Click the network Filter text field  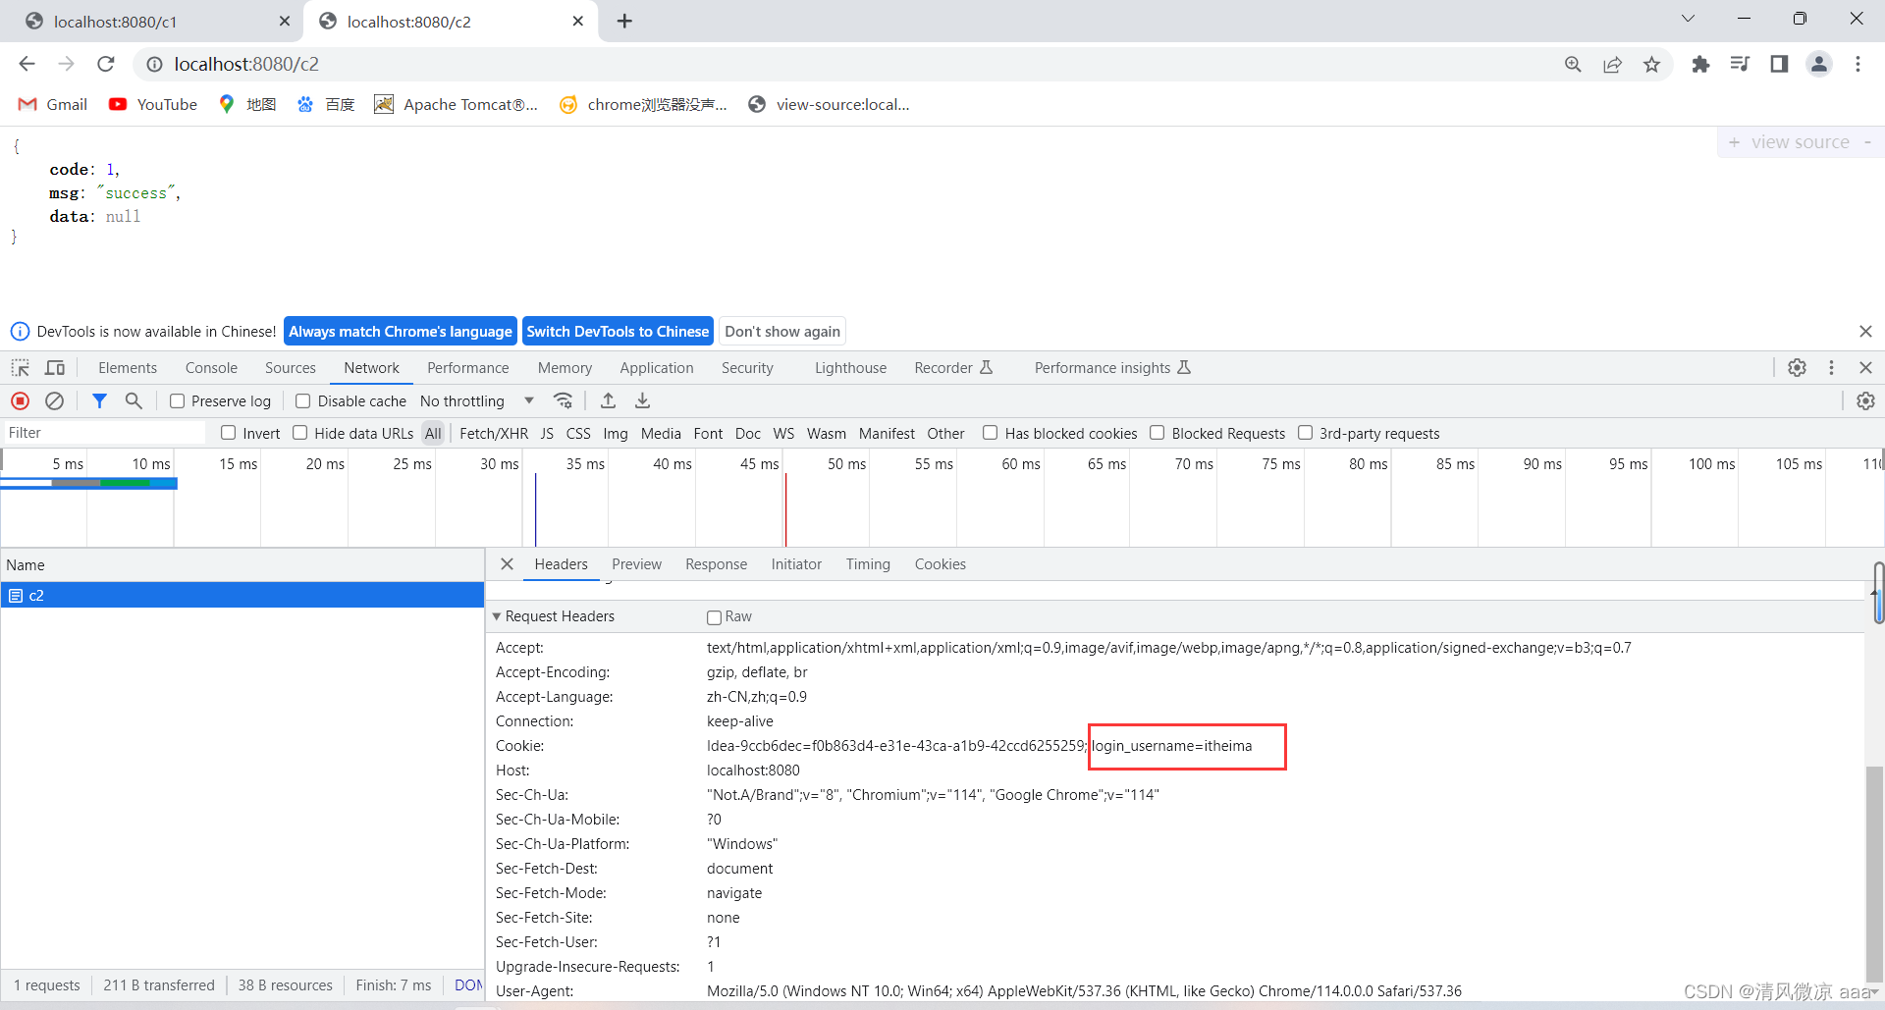coord(104,433)
